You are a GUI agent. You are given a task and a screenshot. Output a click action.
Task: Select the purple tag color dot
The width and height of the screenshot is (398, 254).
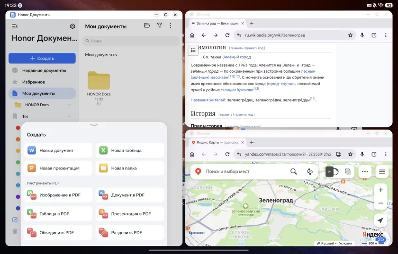[x=18, y=196]
